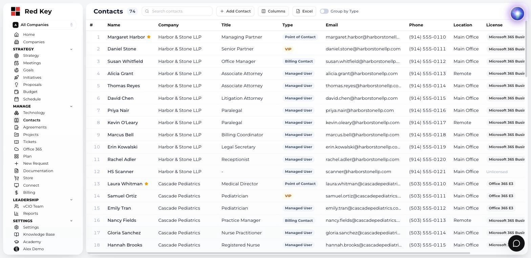Screen dimensions: 531x258
Task: Sort by the Name column header
Action: pyautogui.click(x=114, y=25)
